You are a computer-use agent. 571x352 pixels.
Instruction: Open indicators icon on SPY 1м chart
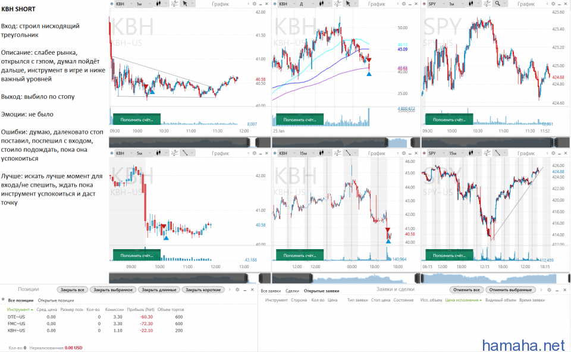[x=487, y=4]
